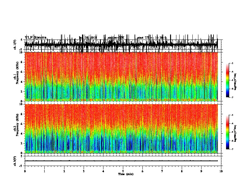
Task: Click the time axis tick label "9"
Action: [x=201, y=171]
